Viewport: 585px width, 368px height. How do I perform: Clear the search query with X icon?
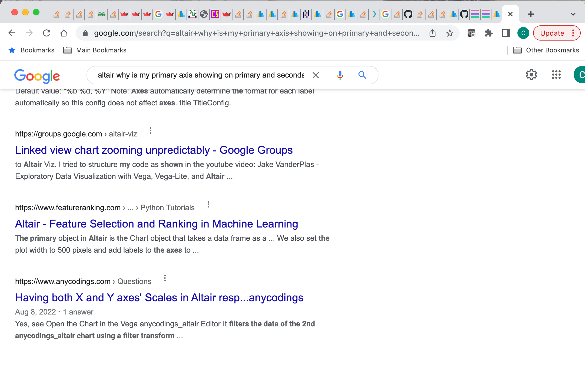pyautogui.click(x=315, y=75)
